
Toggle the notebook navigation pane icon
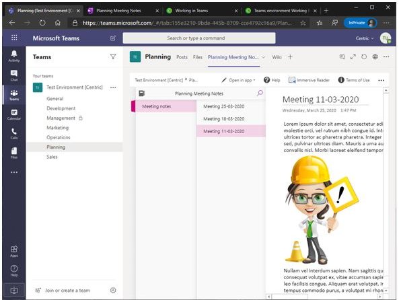(142, 93)
